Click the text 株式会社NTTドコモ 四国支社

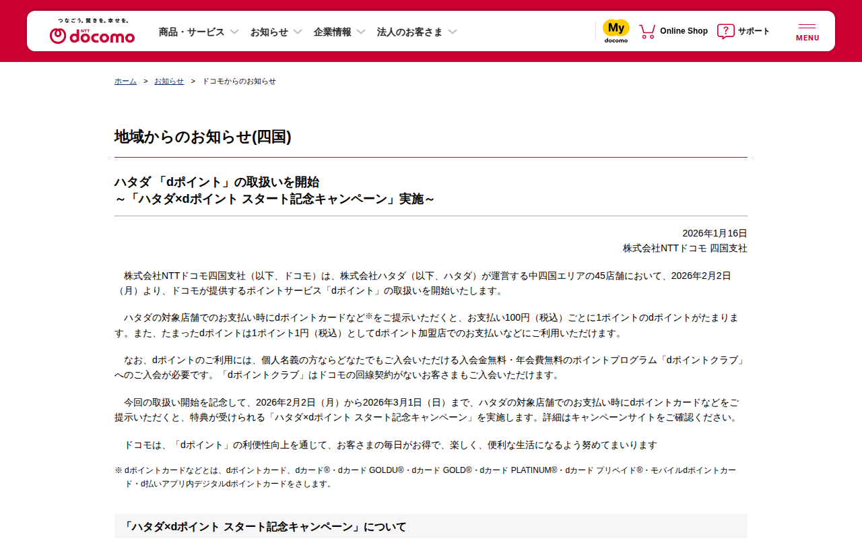tap(685, 248)
